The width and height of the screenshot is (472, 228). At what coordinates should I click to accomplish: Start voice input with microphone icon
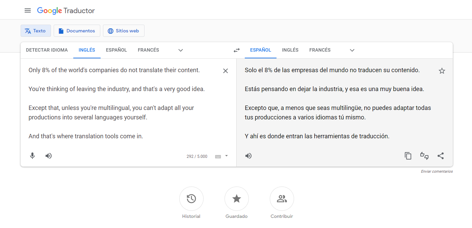pos(32,156)
